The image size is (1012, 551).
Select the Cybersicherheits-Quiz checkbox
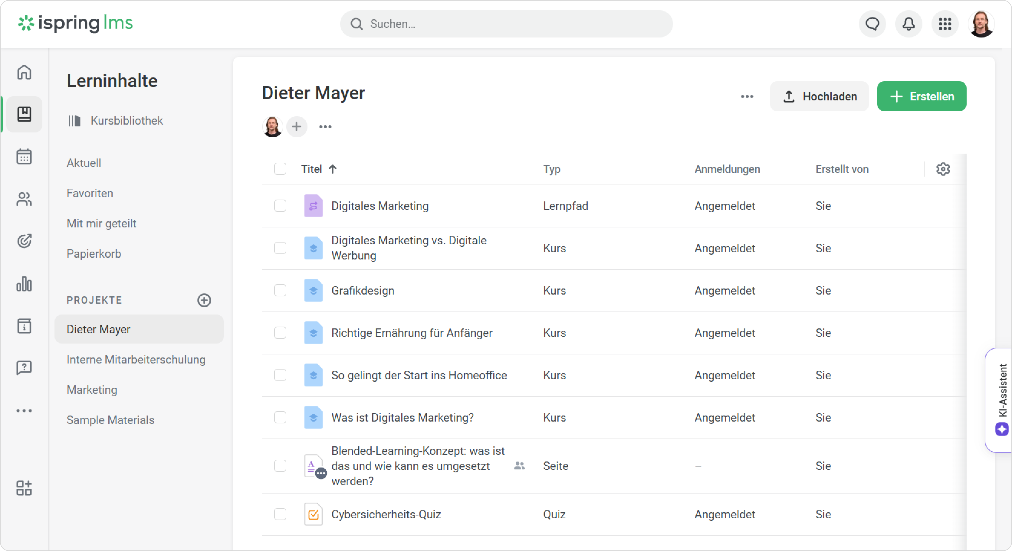coord(280,514)
